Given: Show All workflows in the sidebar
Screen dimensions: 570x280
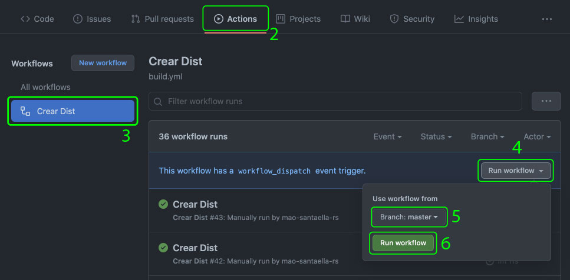Looking at the screenshot, I should pos(45,87).
